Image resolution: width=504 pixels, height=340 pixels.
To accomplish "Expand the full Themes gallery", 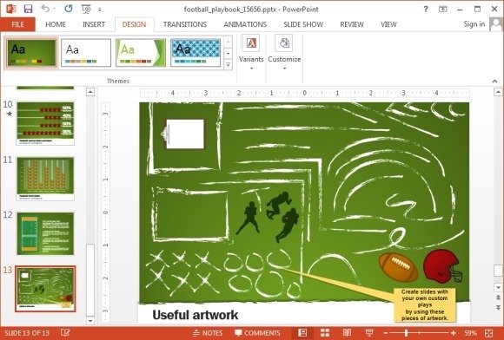I will (x=228, y=65).
